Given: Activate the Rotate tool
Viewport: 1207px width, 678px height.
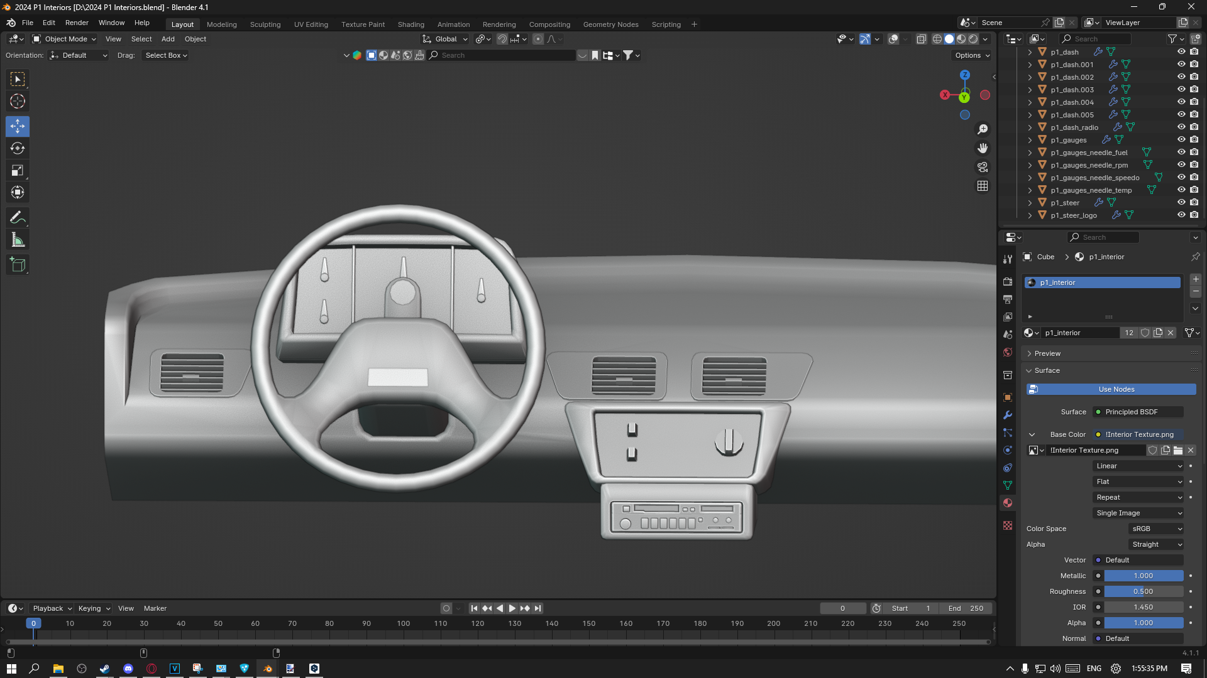Looking at the screenshot, I should point(18,148).
